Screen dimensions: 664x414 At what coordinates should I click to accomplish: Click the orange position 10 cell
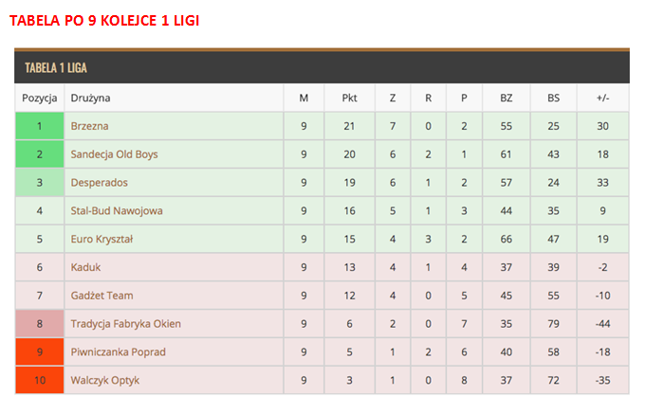coord(40,380)
